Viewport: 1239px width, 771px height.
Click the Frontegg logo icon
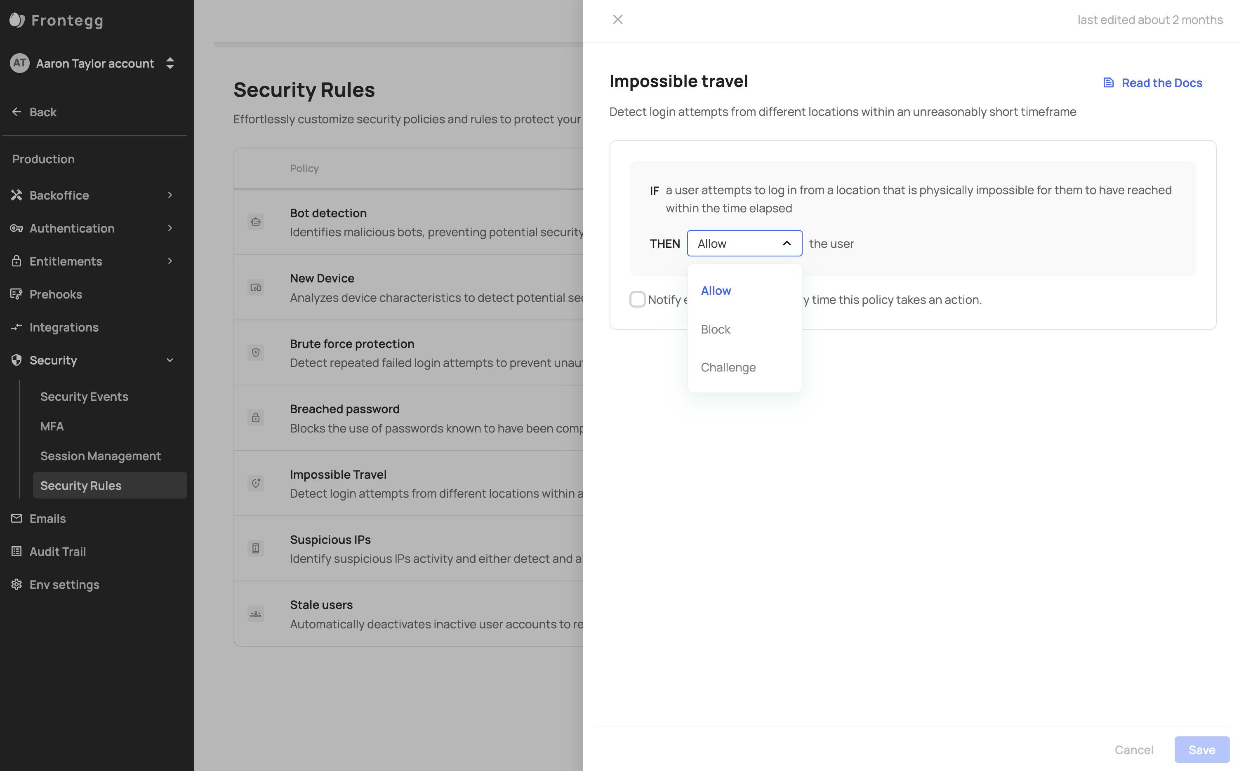[x=17, y=20]
